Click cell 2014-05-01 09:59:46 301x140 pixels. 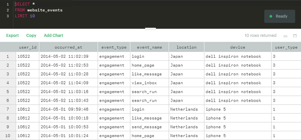pos(68,109)
